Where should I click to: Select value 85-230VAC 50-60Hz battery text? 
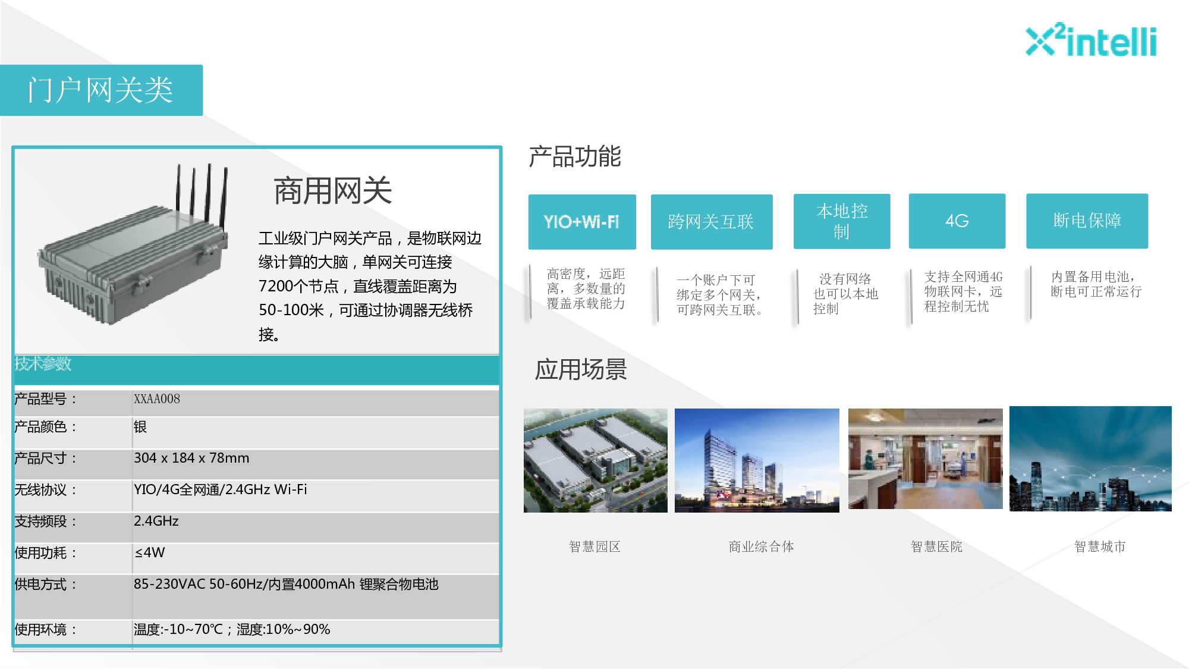point(286,584)
